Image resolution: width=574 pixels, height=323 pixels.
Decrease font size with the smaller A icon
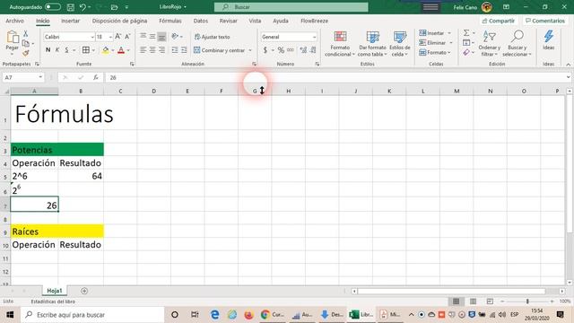tap(127, 37)
